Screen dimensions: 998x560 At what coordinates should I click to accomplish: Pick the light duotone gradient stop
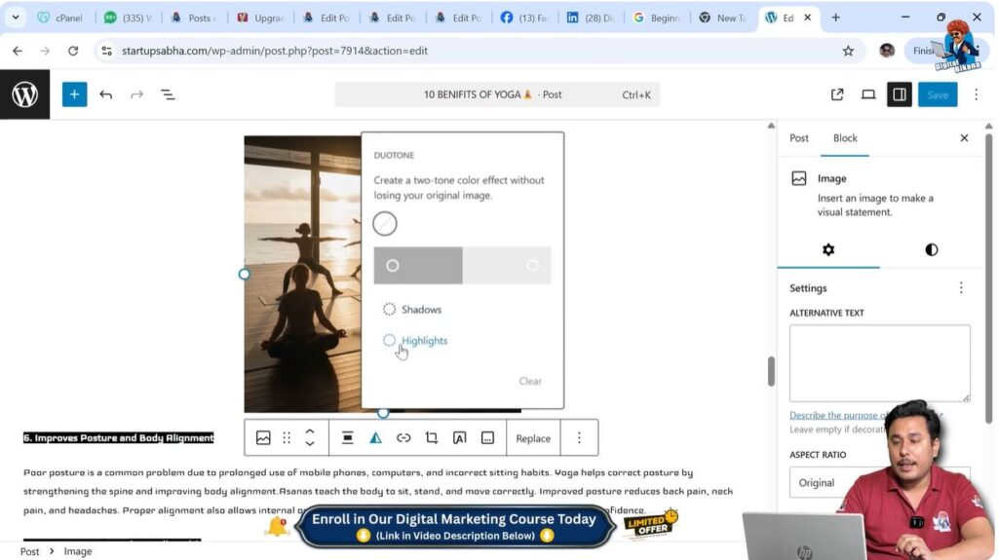[532, 265]
